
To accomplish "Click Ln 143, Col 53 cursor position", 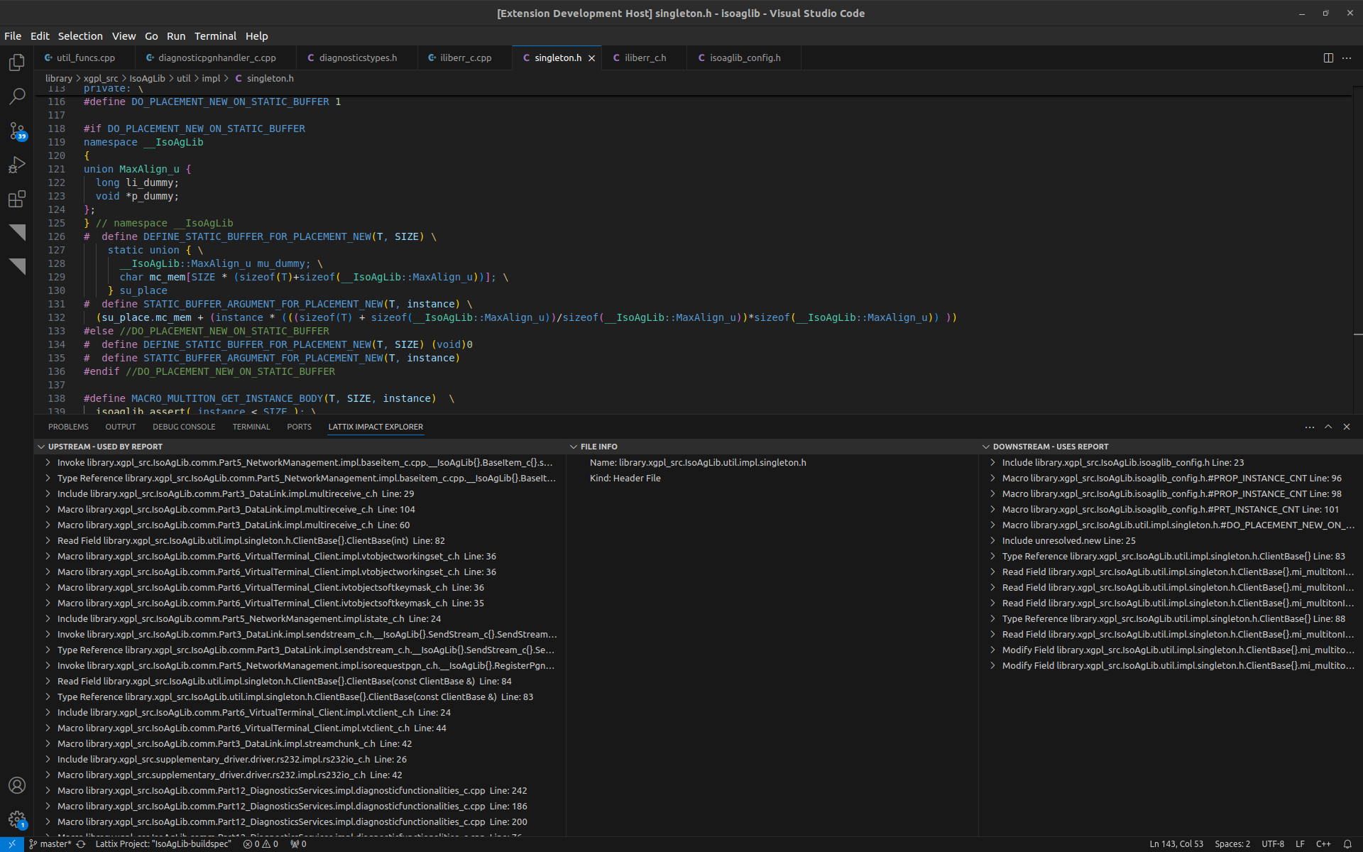I will coord(1176,844).
